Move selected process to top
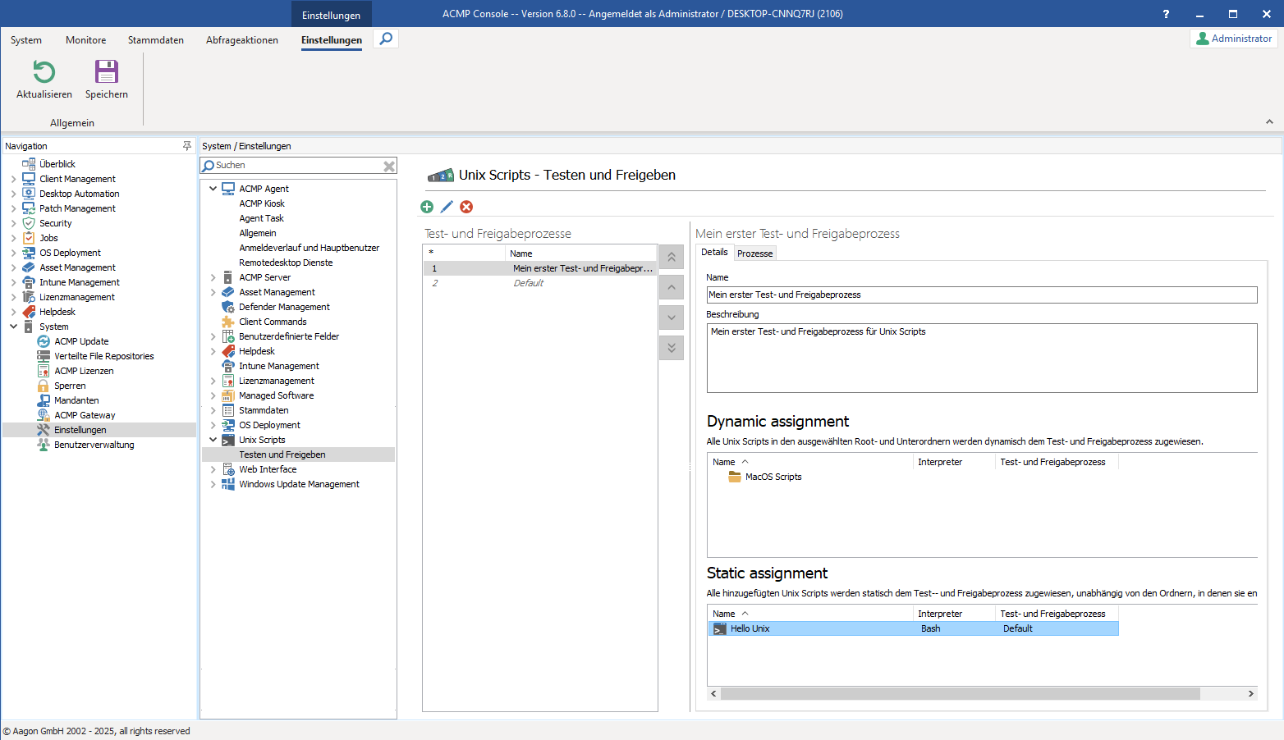 [671, 257]
